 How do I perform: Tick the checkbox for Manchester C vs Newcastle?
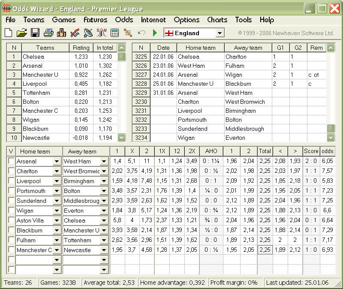(x=11, y=250)
